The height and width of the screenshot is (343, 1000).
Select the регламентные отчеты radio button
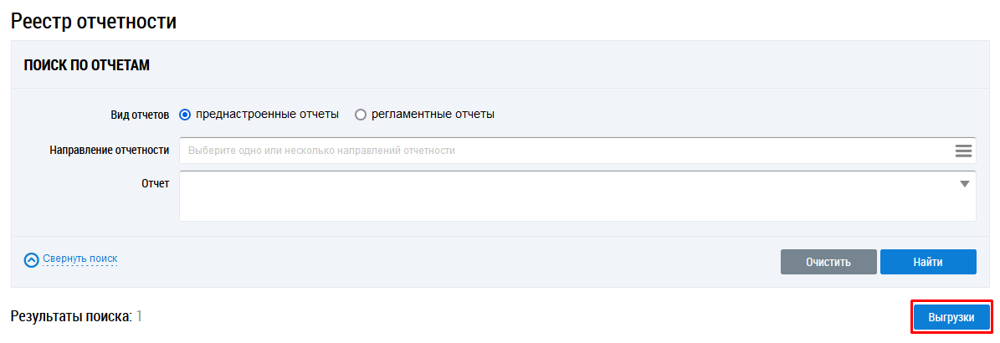361,115
